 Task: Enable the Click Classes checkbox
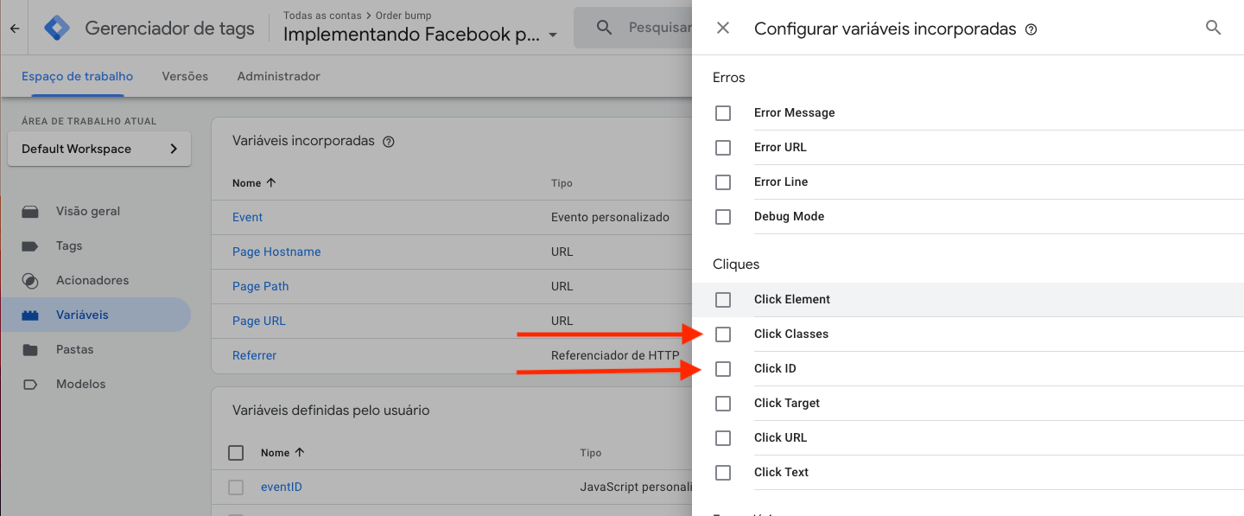click(723, 334)
